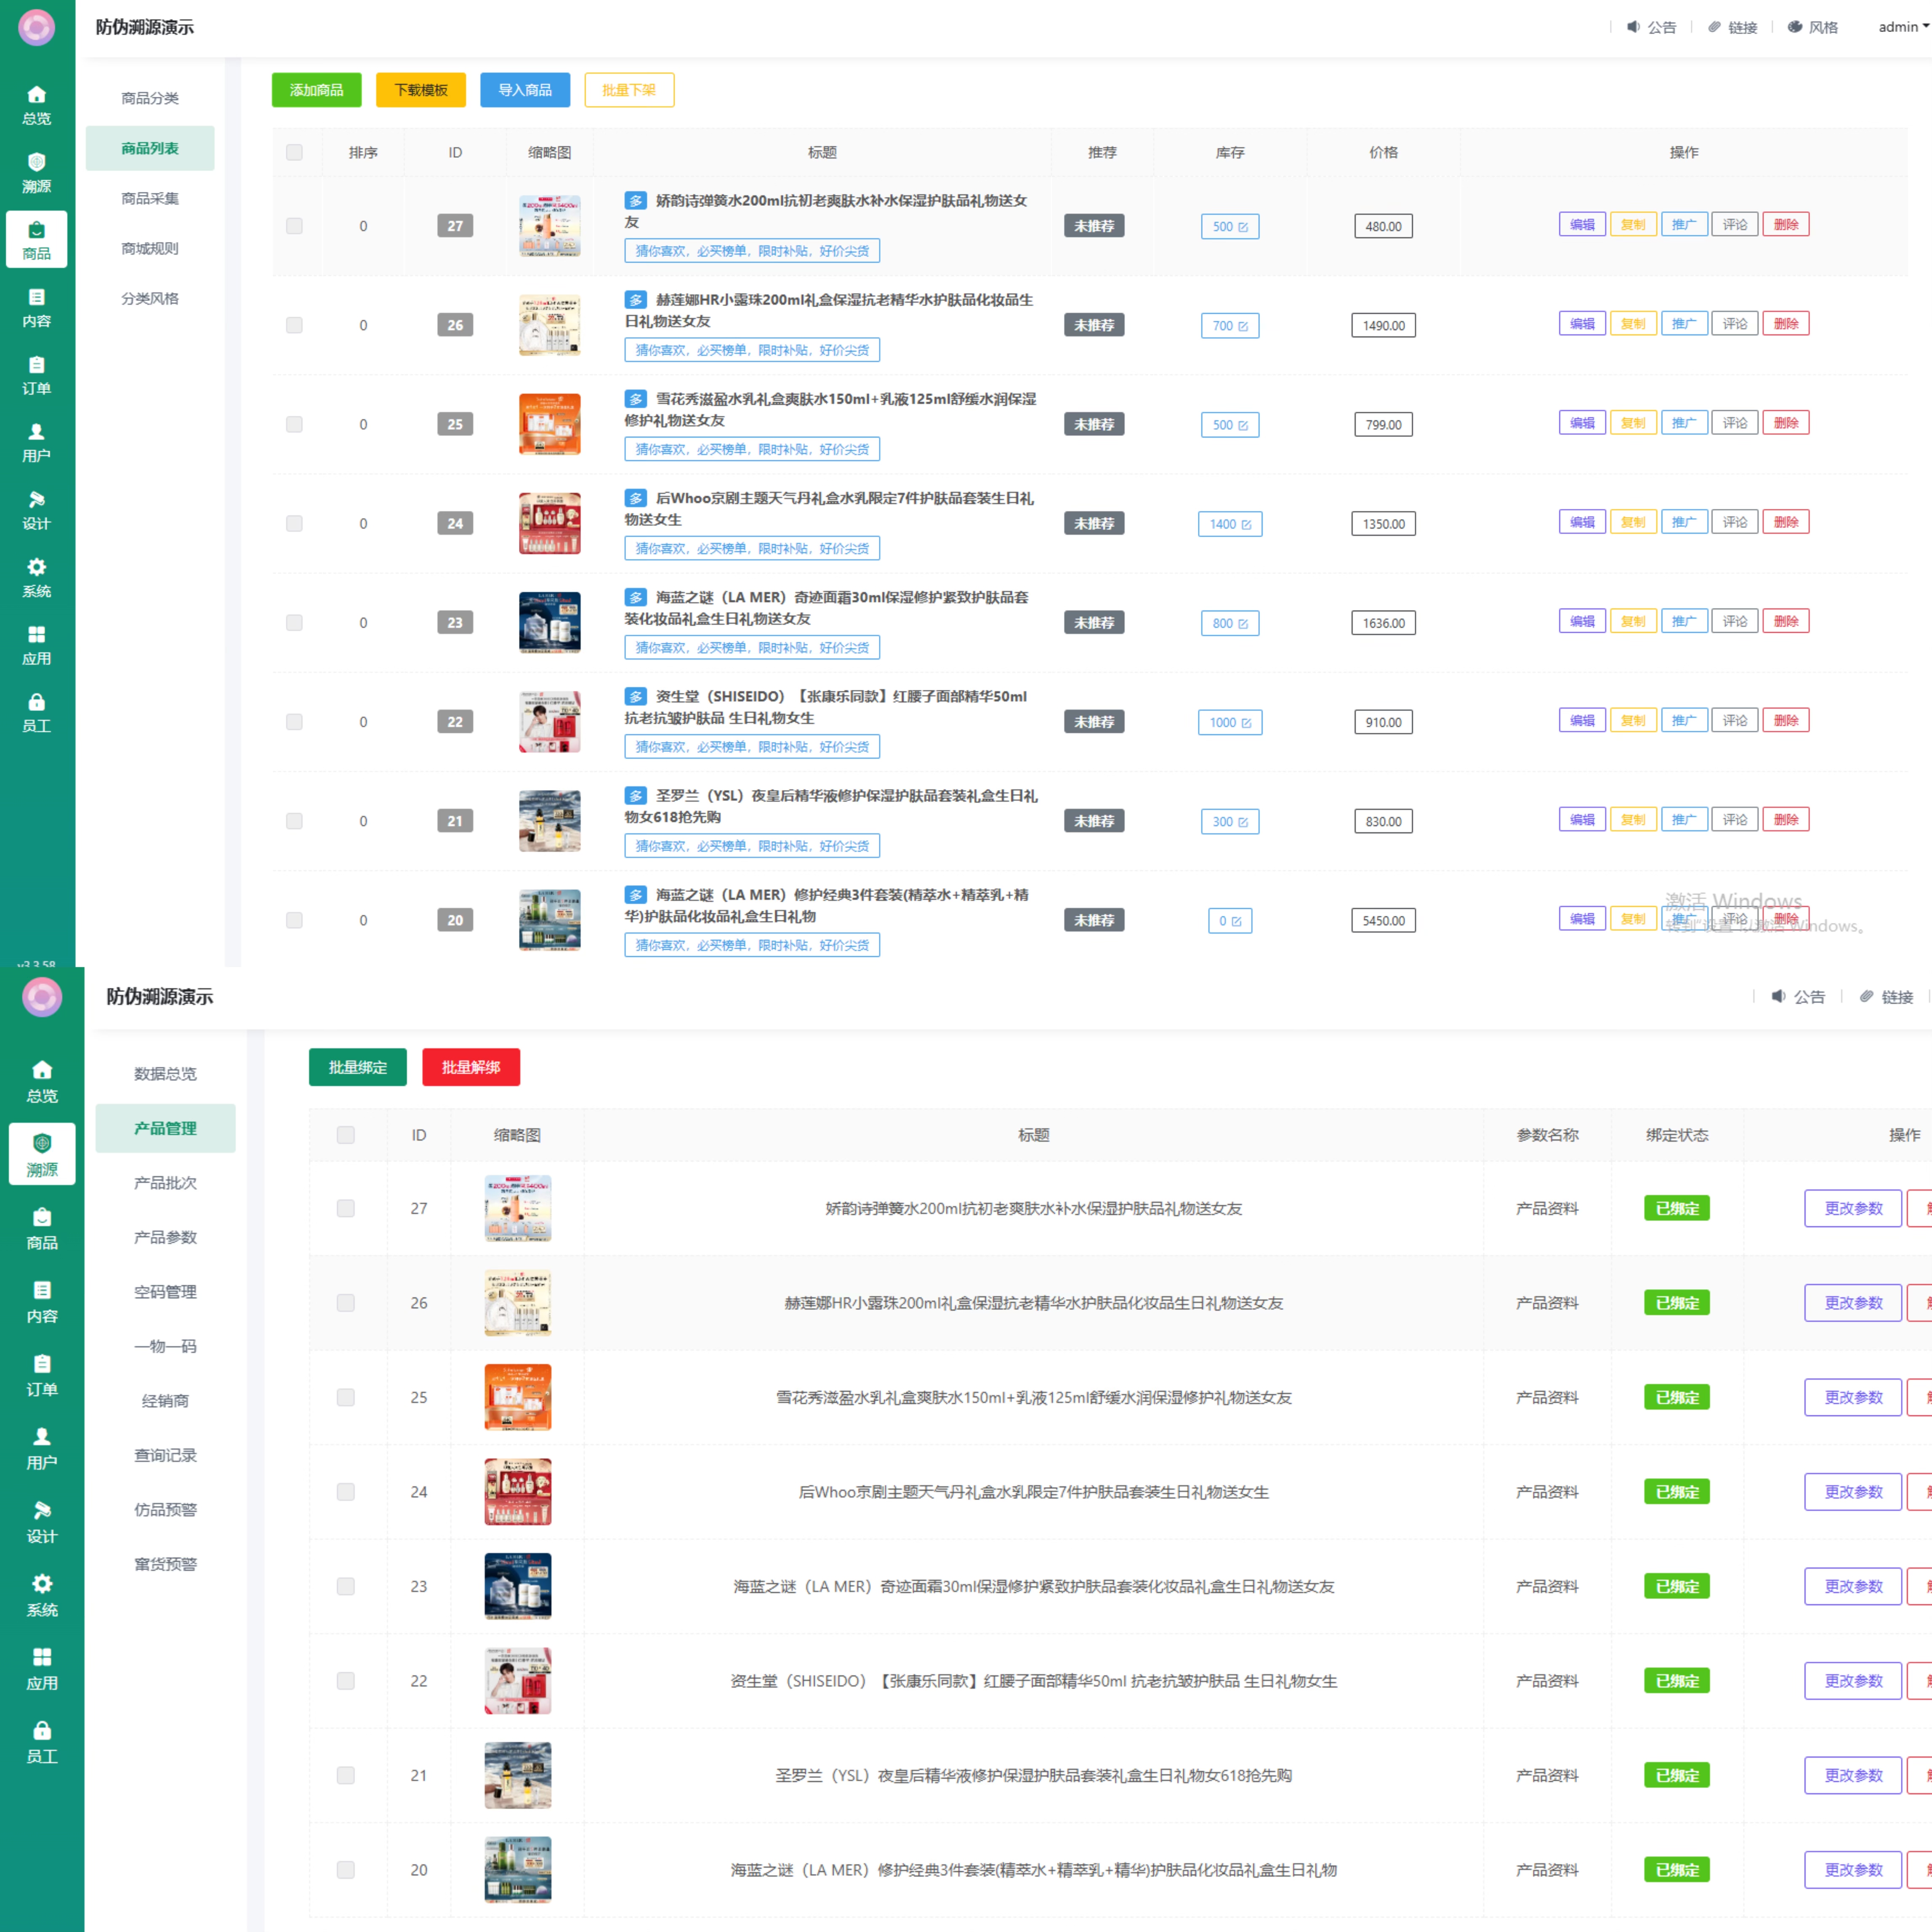Click the 公告 speaker icon in top header
Viewport: 1932px width, 1932px height.
coord(1633,27)
